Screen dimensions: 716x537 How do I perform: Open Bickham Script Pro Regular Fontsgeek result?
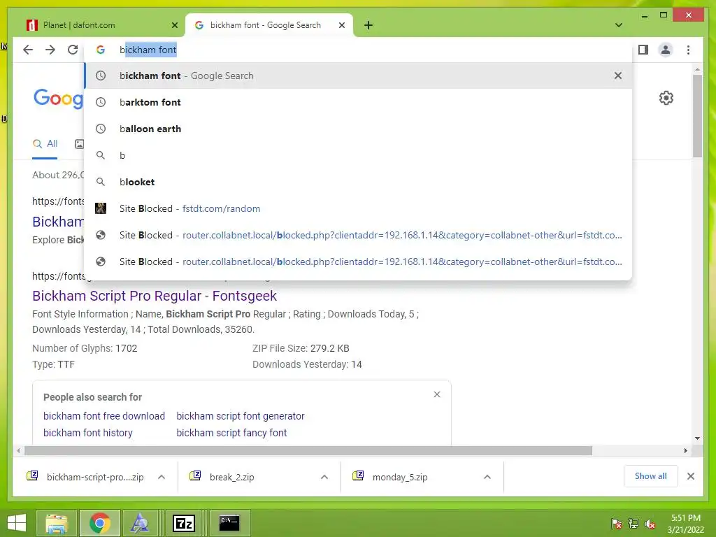(x=155, y=296)
